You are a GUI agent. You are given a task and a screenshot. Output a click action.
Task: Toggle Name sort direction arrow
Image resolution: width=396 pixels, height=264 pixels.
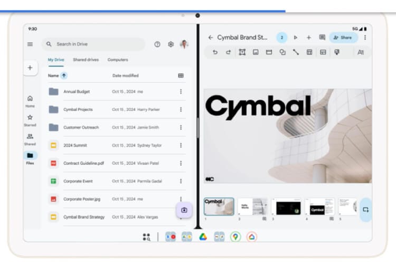[64, 76]
